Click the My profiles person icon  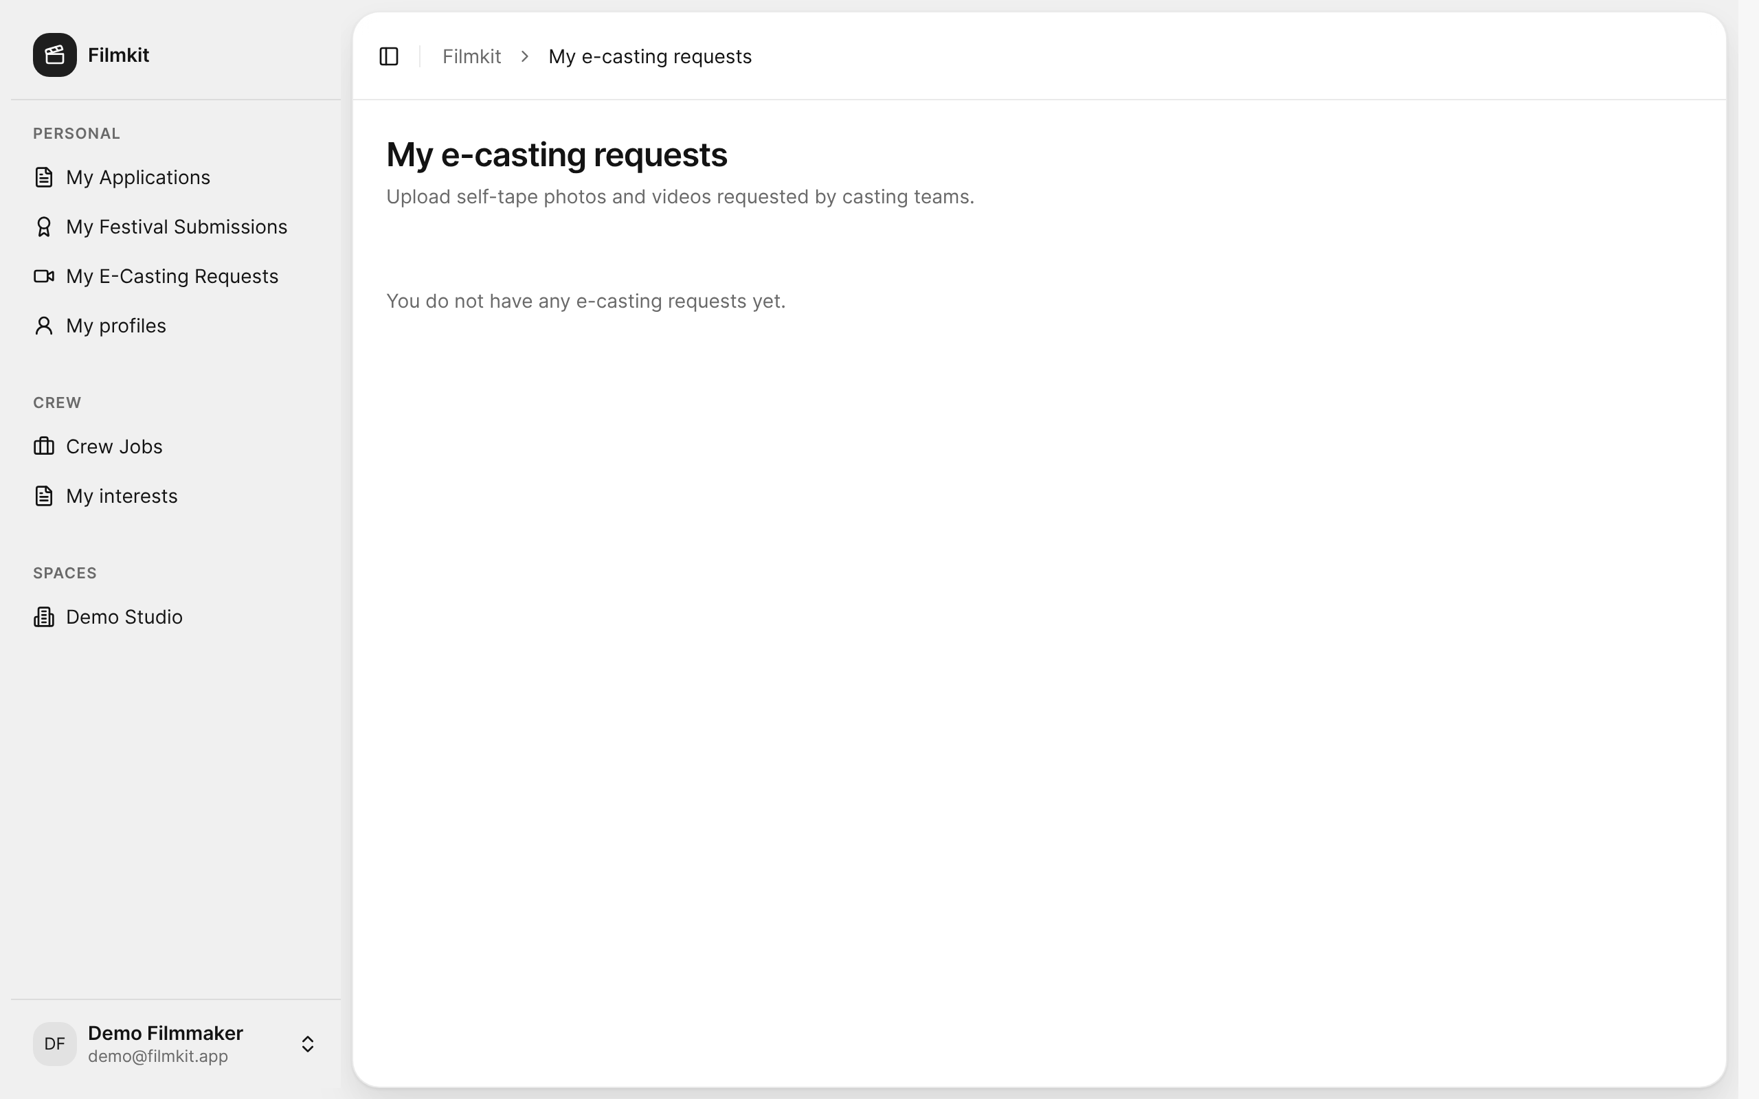[43, 326]
